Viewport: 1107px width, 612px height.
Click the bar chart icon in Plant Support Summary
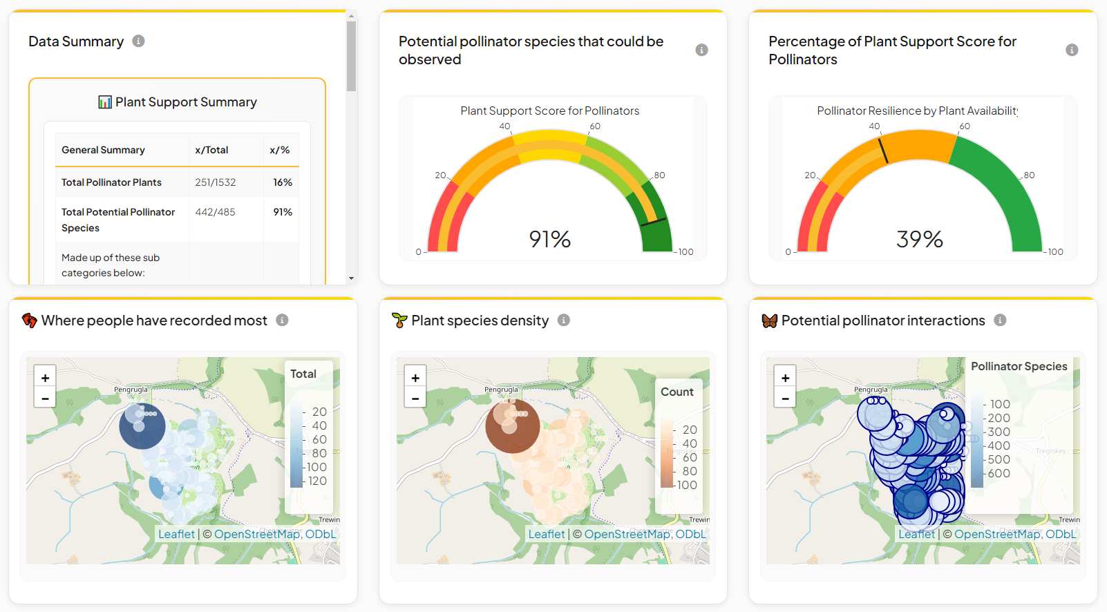pos(105,102)
